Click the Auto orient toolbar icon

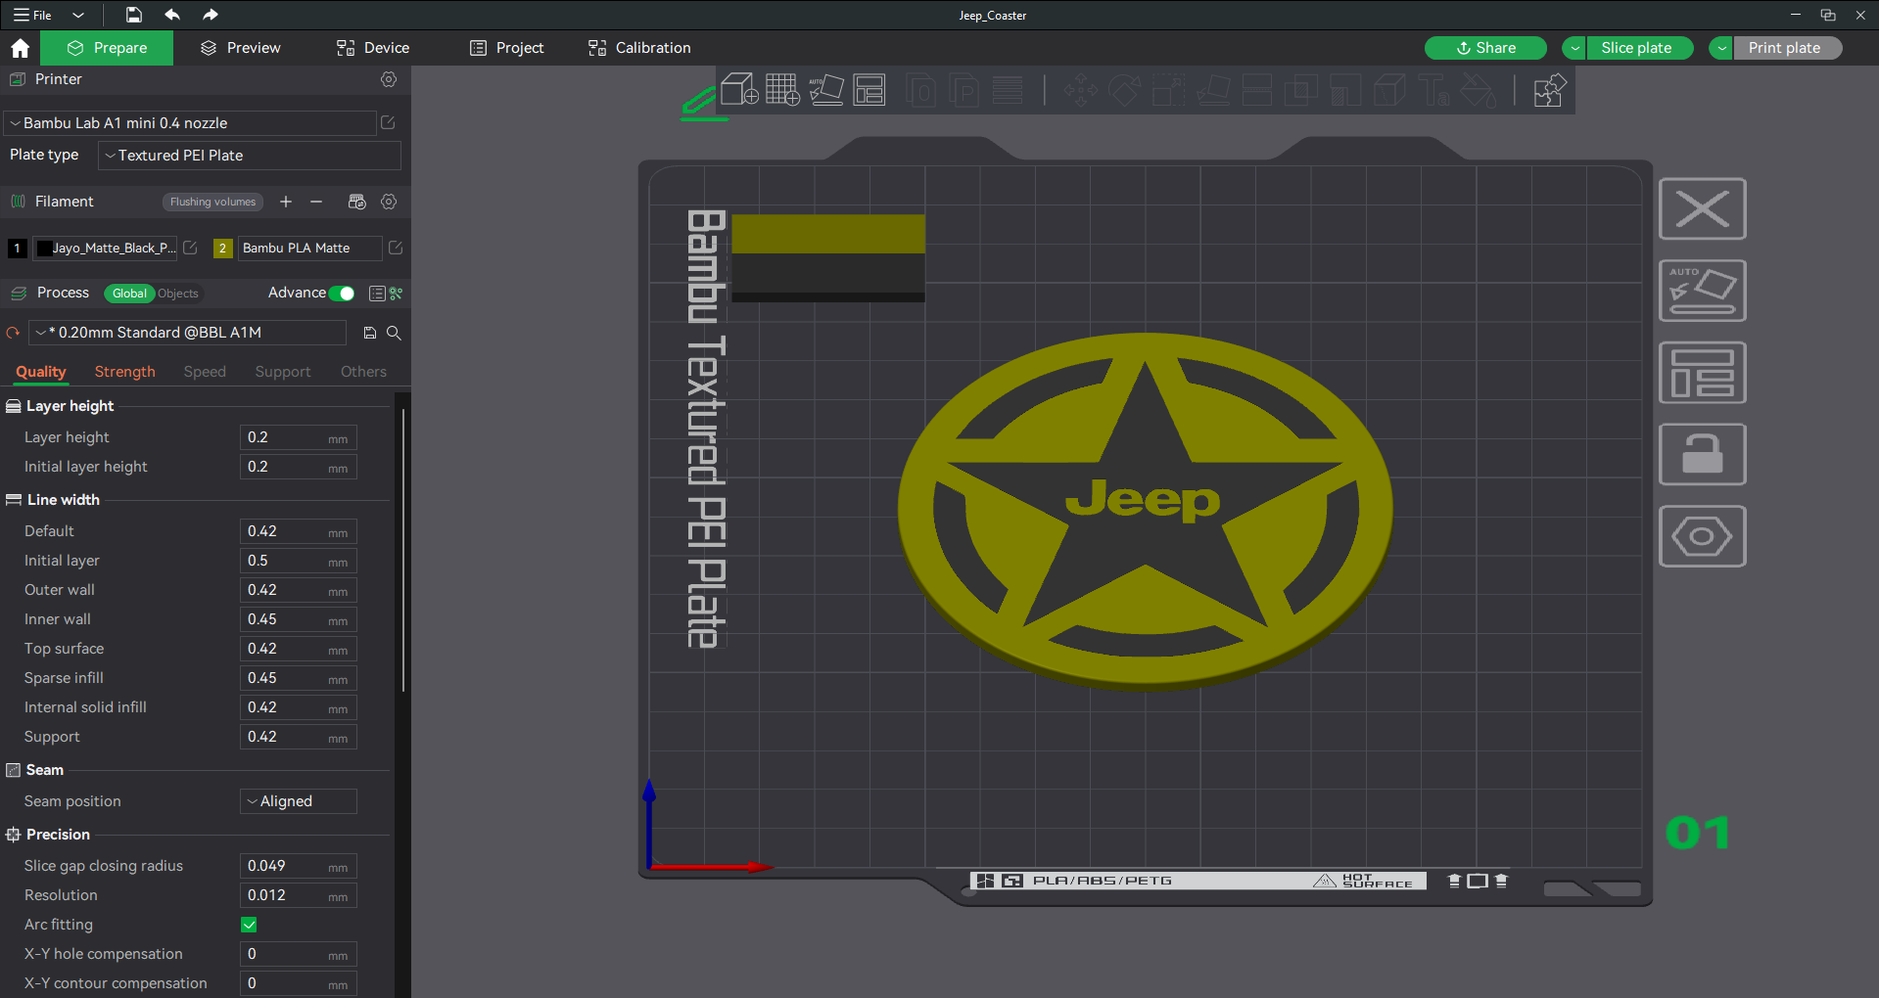(x=826, y=90)
